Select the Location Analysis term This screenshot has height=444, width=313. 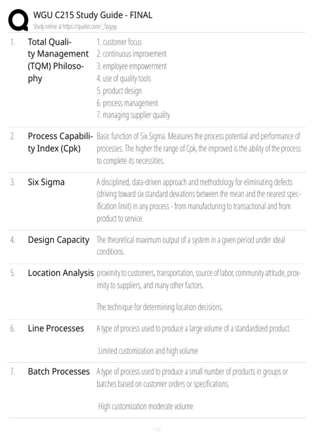pyautogui.click(x=61, y=273)
